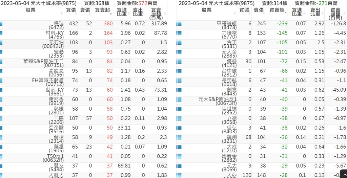Click list icon beside 元大金 (2885)
Viewport: 347px width, 178px height.
179,52
